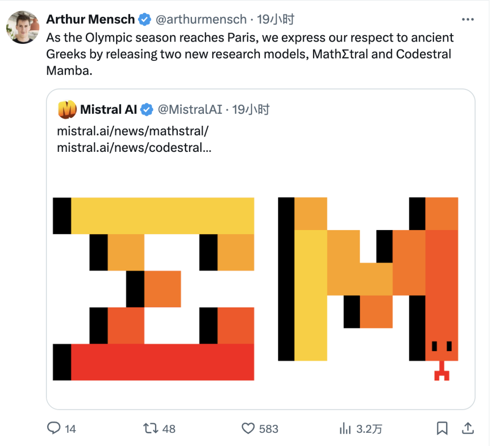Image resolution: width=495 pixels, height=446 pixels.
Task: Click Arthur Mensch's blue verified badge
Action: (145, 20)
